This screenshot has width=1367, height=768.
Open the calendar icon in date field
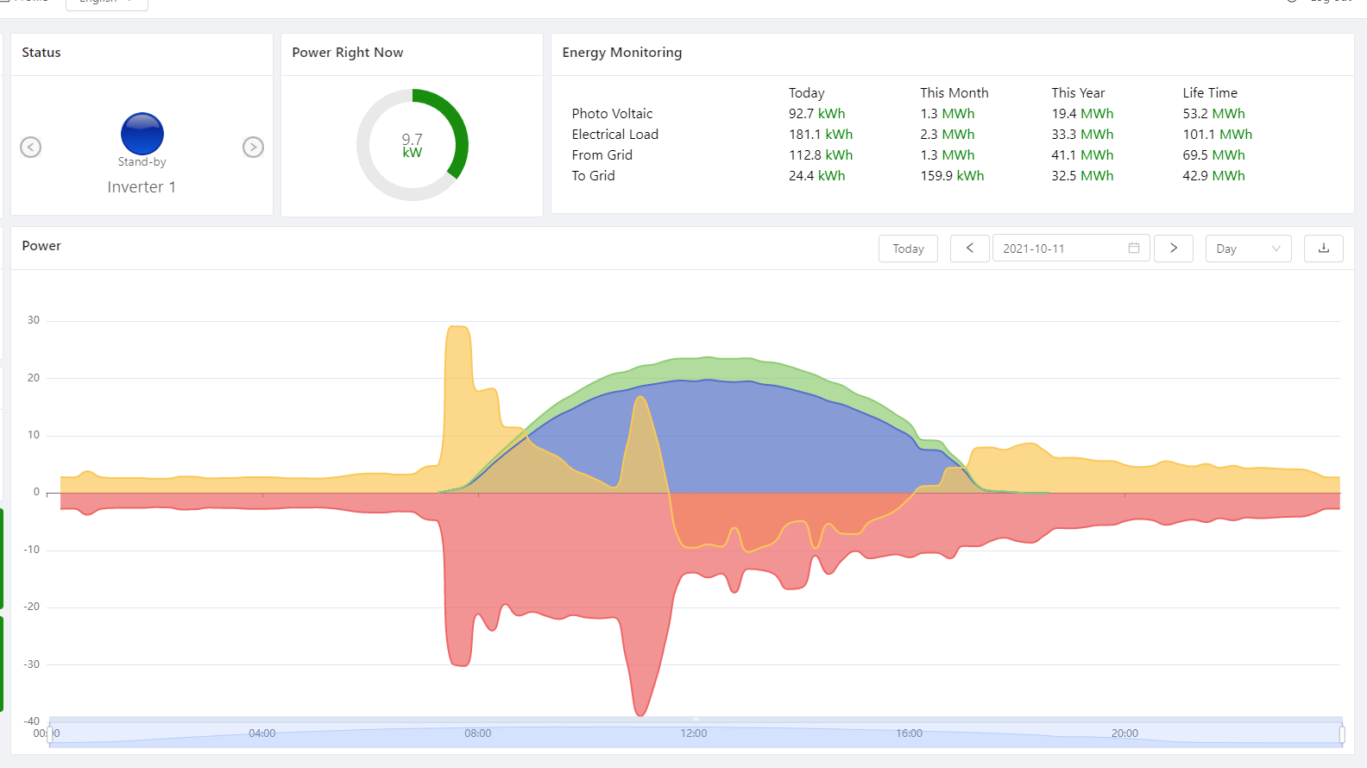pyautogui.click(x=1134, y=249)
